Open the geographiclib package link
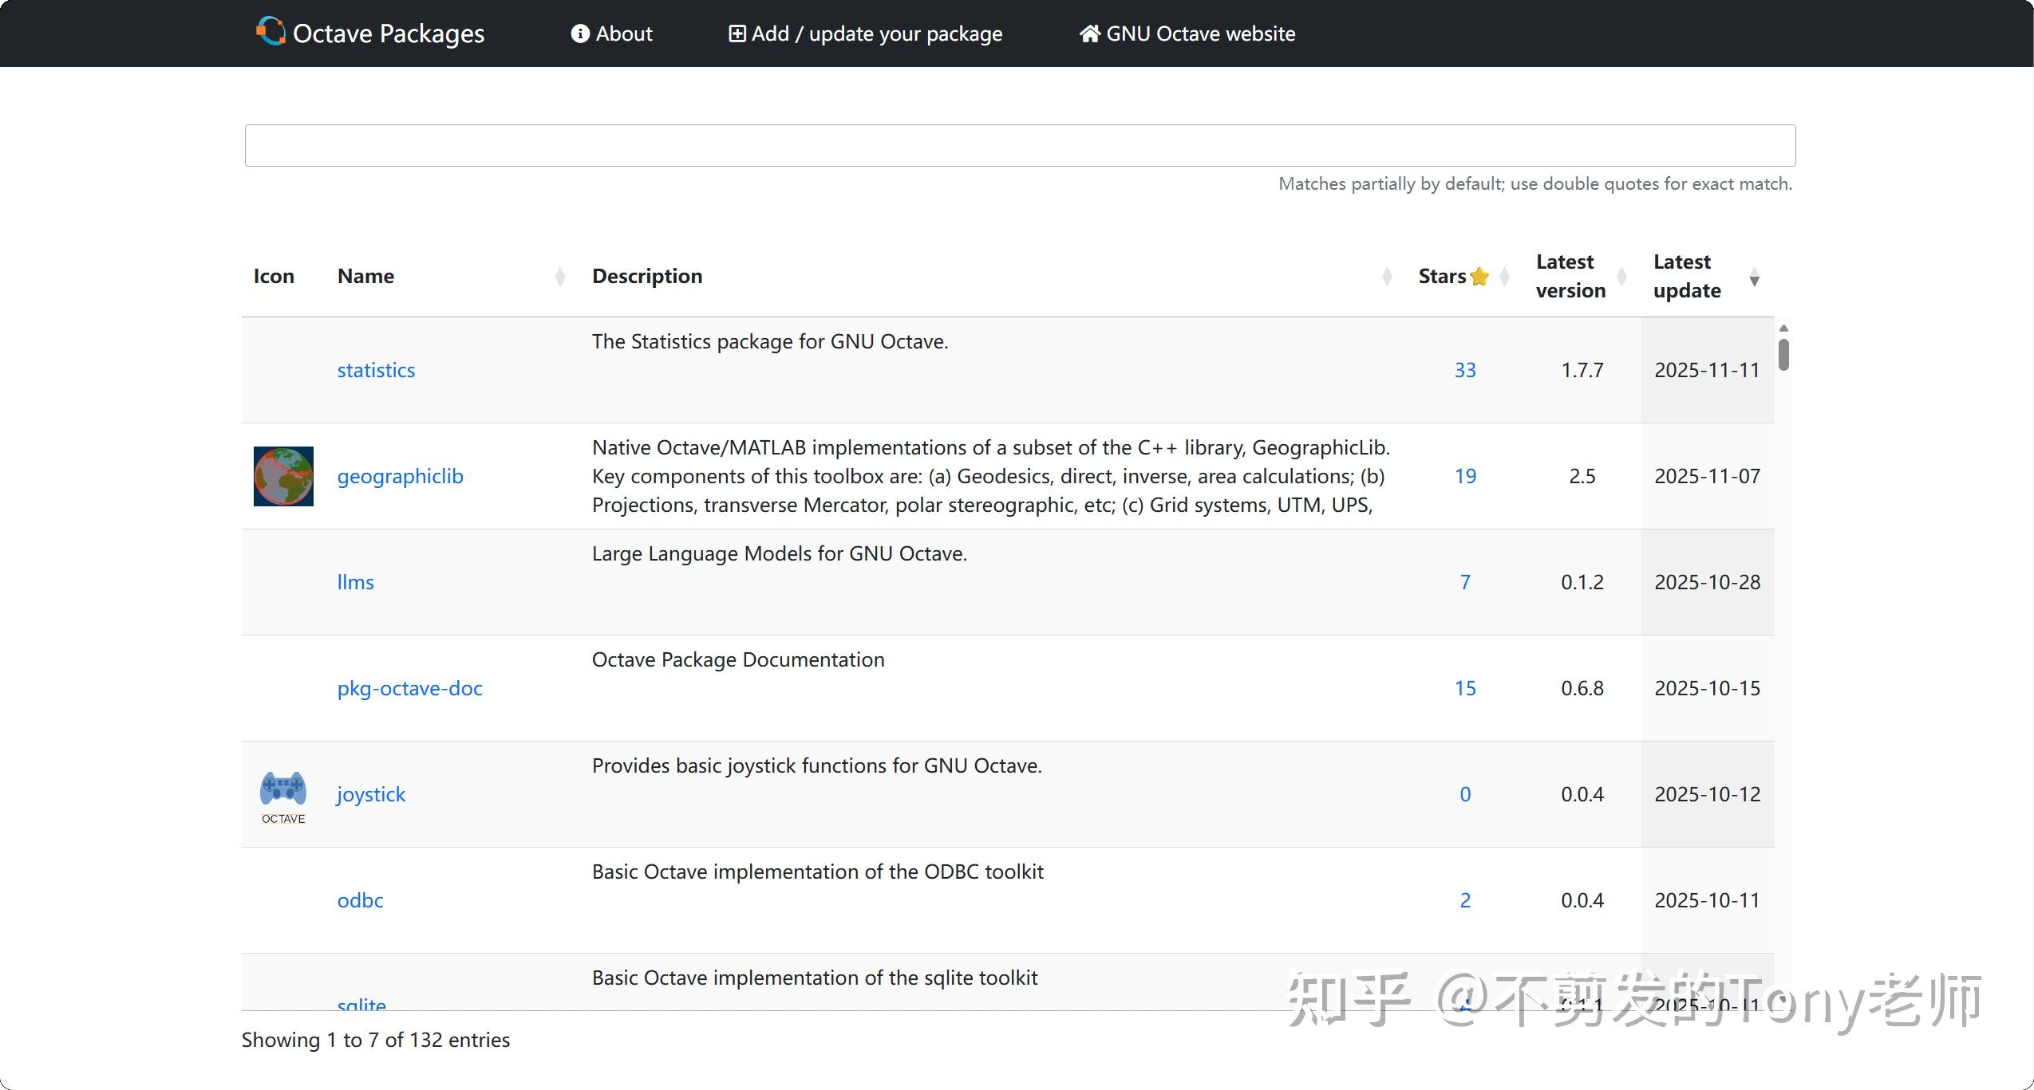This screenshot has width=2034, height=1090. tap(400, 476)
